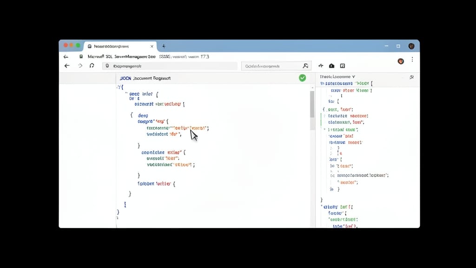Click the editor vertical scrollbar thumb
The height and width of the screenshot is (268, 476).
click(x=312, y=104)
